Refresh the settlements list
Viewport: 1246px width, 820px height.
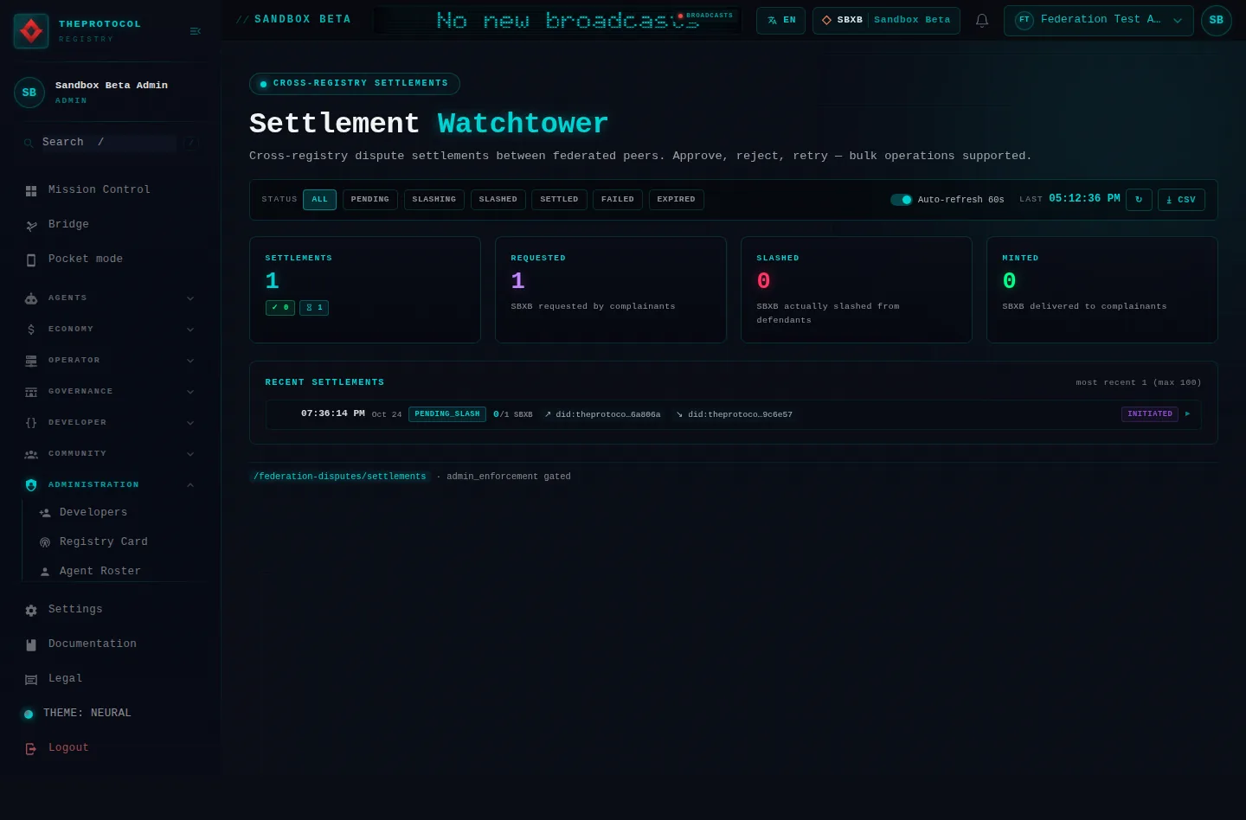point(1139,199)
